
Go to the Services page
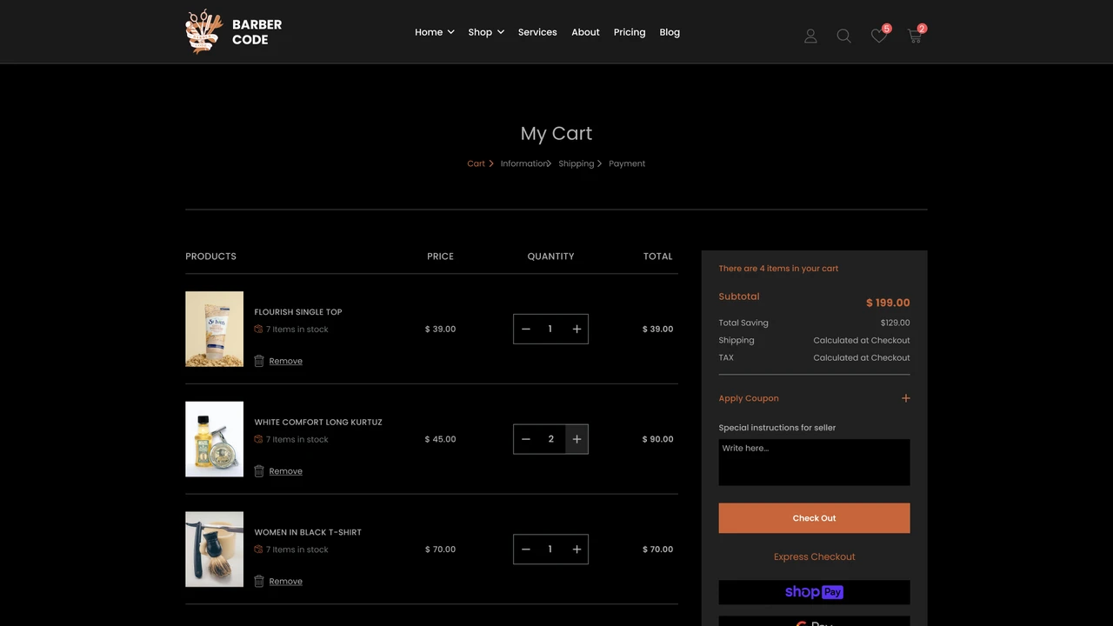point(537,32)
